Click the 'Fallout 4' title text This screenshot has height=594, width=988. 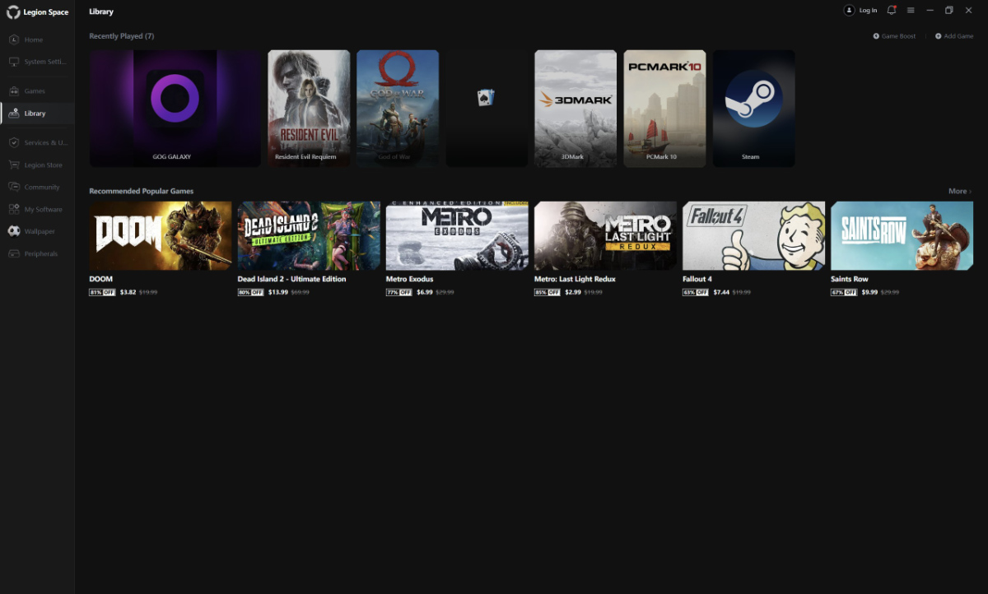(697, 279)
